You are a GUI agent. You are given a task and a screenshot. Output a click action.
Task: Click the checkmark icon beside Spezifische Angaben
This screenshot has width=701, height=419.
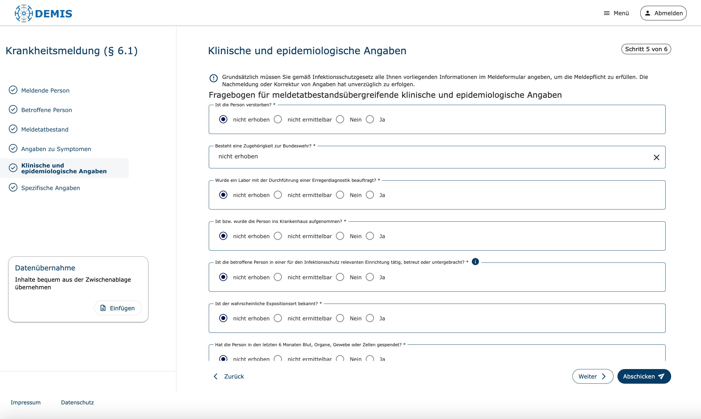pyautogui.click(x=13, y=188)
